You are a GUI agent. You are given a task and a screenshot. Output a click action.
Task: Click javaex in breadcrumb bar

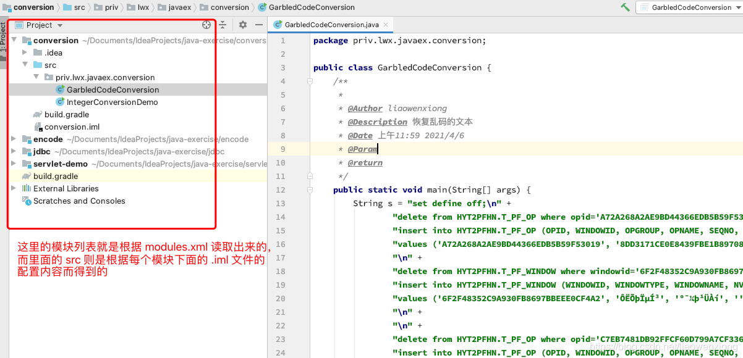179,7
